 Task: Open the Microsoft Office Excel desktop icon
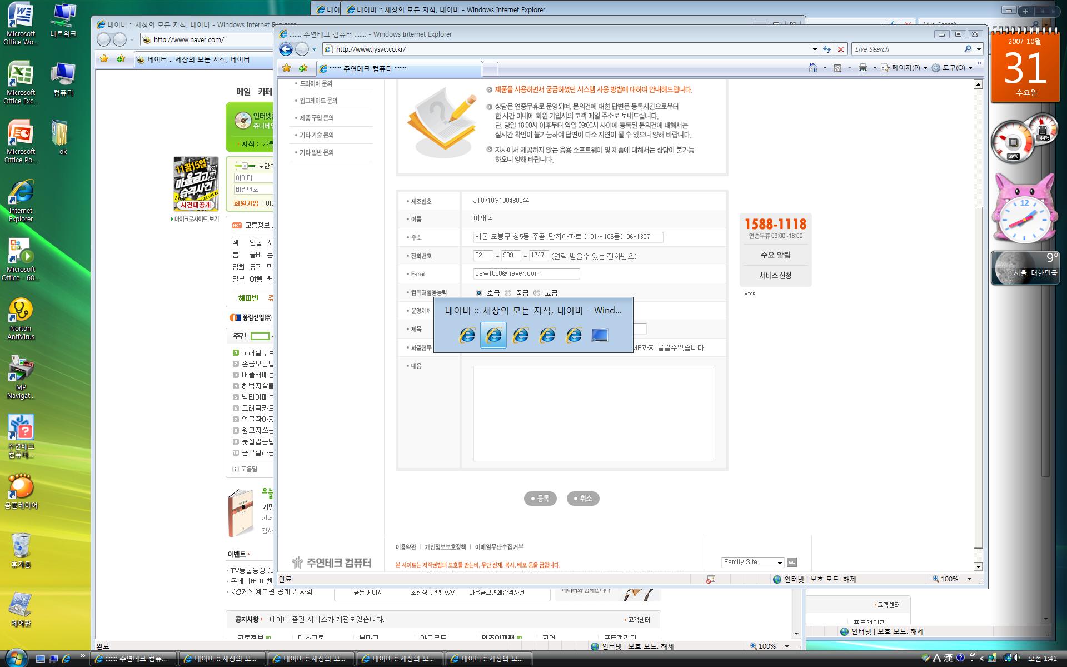21,83
